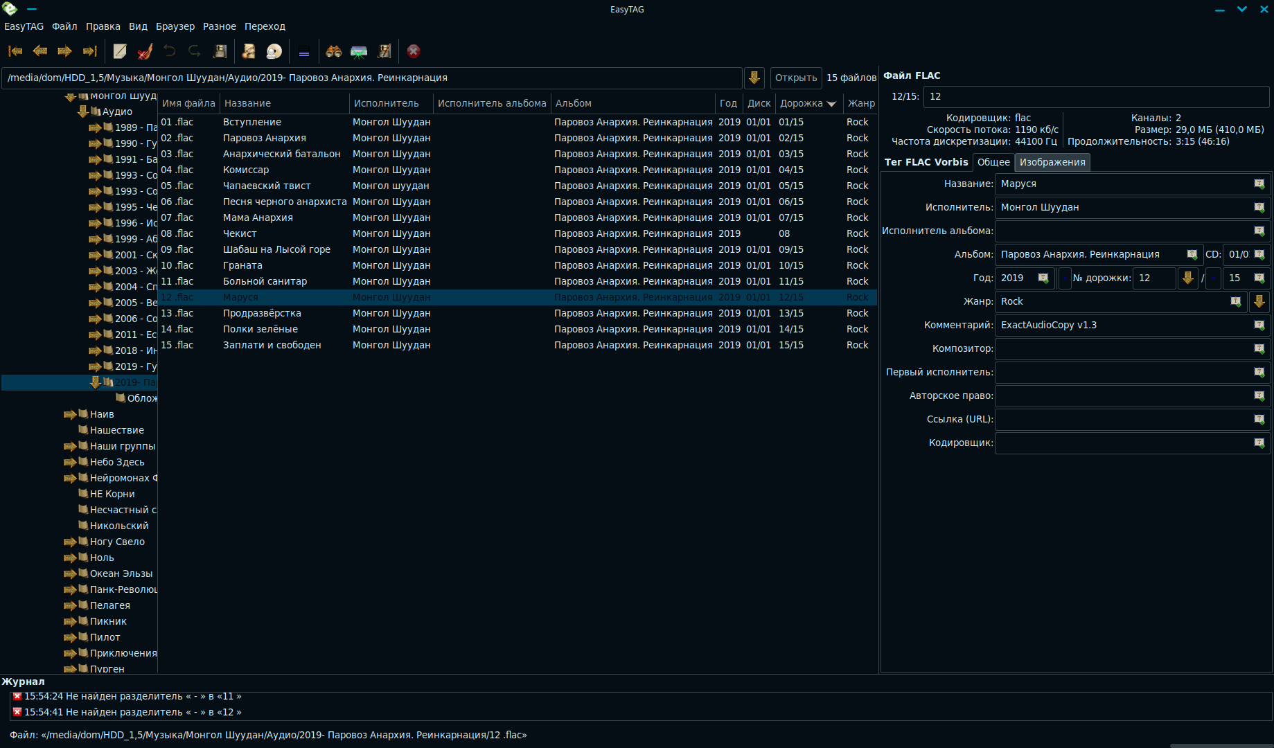Apply the Композитор tag to selected files
The image size is (1274, 748).
1259,349
